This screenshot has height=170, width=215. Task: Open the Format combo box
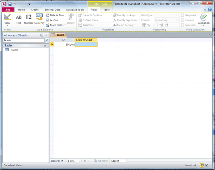coord(166,20)
